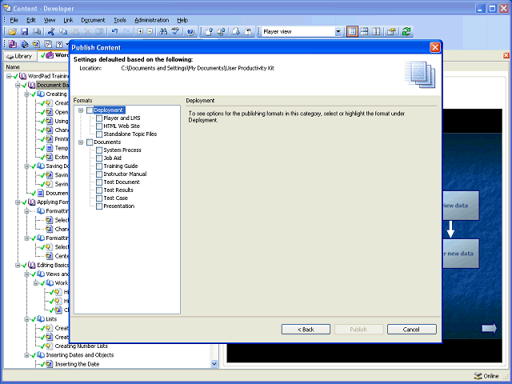The image size is (512, 384).
Task: Click the next arrow in player preview
Action: (x=489, y=328)
